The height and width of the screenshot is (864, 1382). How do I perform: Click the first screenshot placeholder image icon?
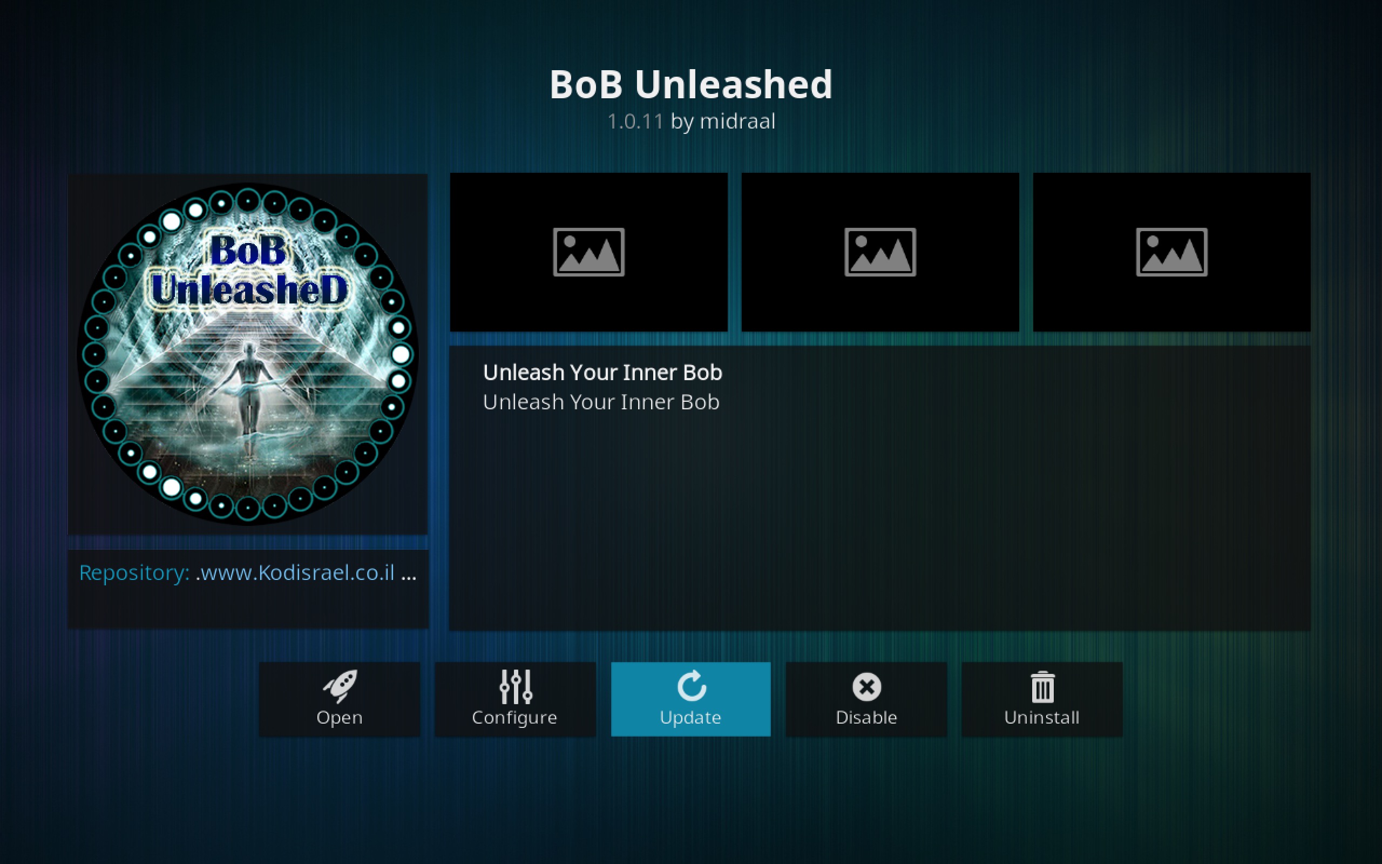[x=589, y=252]
